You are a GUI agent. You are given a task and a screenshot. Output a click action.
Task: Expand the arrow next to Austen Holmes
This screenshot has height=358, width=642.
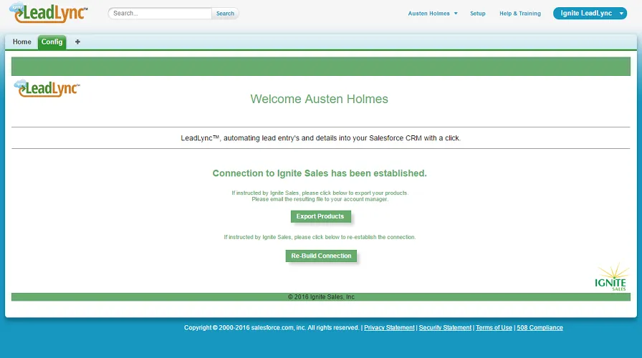click(456, 14)
